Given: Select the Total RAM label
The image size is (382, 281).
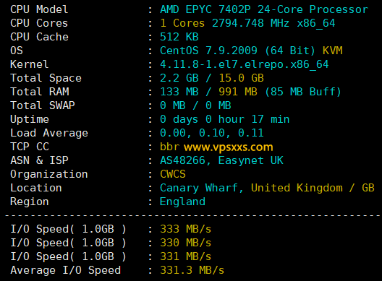Looking at the screenshot, I should pos(40,92).
